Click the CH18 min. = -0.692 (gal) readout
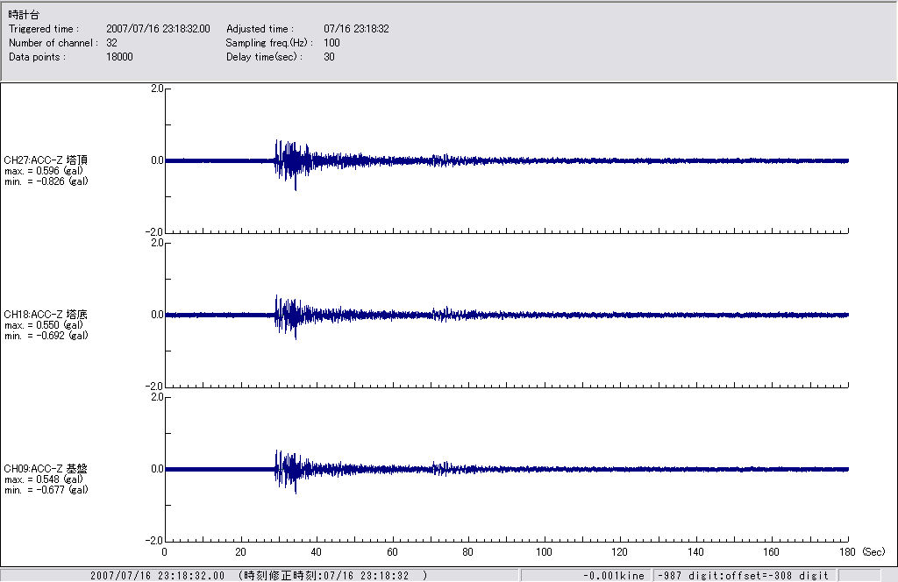The width and height of the screenshot is (898, 582). 46,336
